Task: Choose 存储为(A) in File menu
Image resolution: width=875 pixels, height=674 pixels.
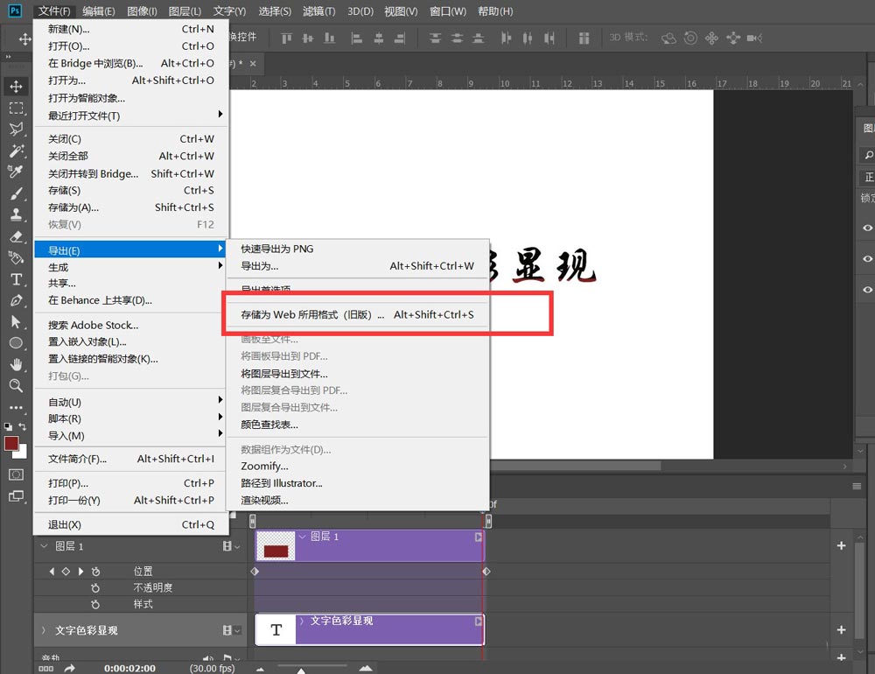Action: tap(131, 207)
